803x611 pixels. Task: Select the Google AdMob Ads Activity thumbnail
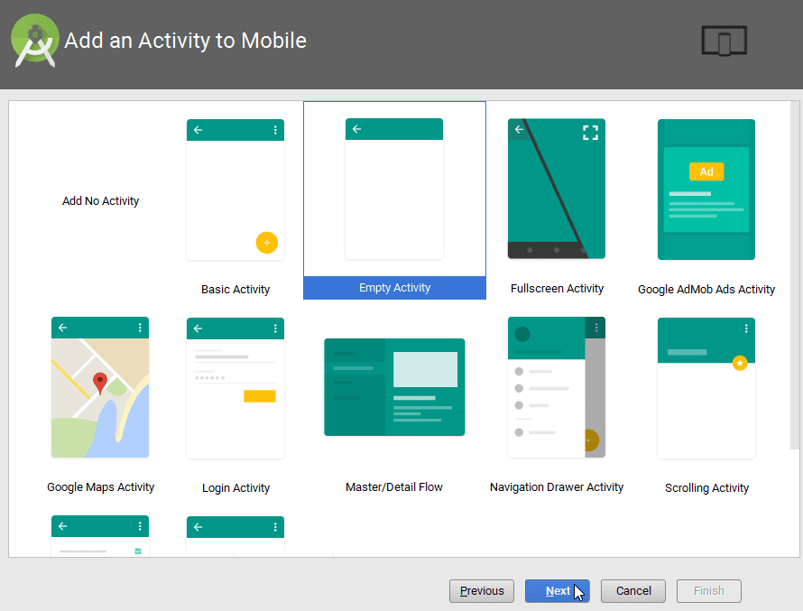[x=706, y=190]
